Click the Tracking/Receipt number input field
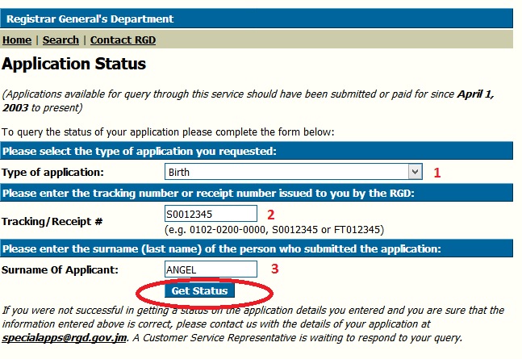 coord(211,214)
